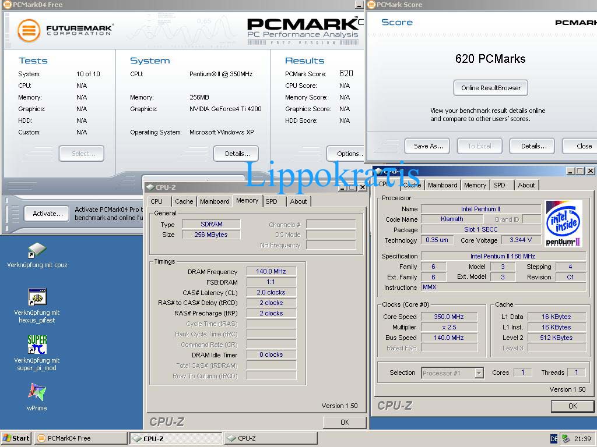597x447 pixels.
Task: Click the Size 256 MBytes value
Action: point(211,235)
